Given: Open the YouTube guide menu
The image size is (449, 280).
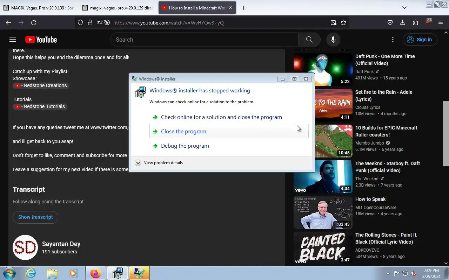Looking at the screenshot, I should click(13, 40).
